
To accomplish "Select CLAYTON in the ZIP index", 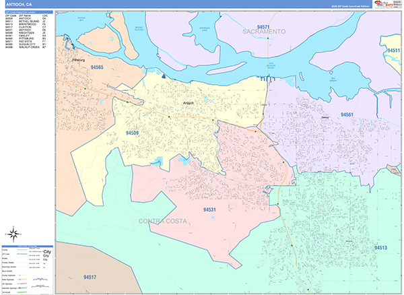I will pyautogui.click(x=25, y=27).
